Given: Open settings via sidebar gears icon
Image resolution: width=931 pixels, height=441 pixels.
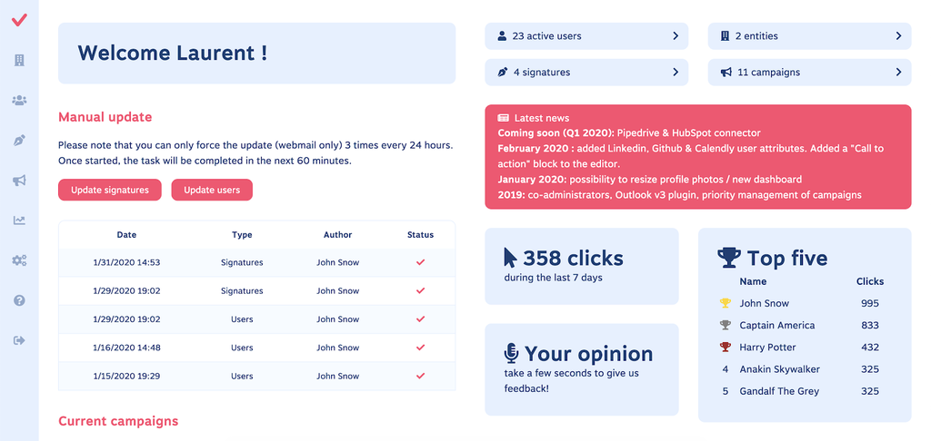Looking at the screenshot, I should (x=19, y=260).
